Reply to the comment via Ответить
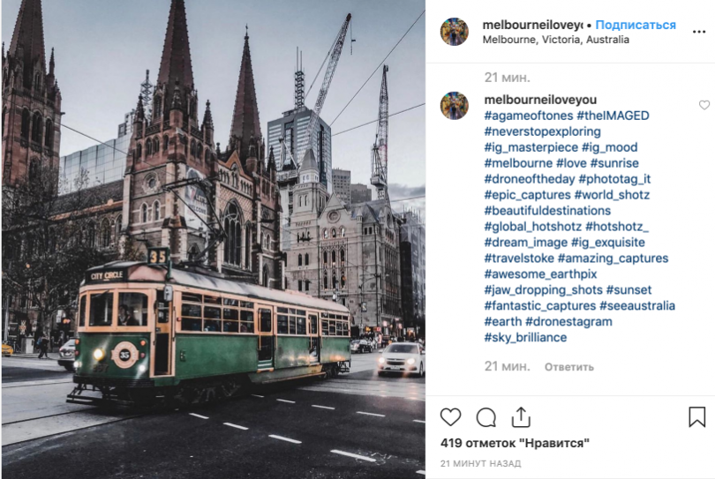The image size is (715, 479). tap(563, 366)
